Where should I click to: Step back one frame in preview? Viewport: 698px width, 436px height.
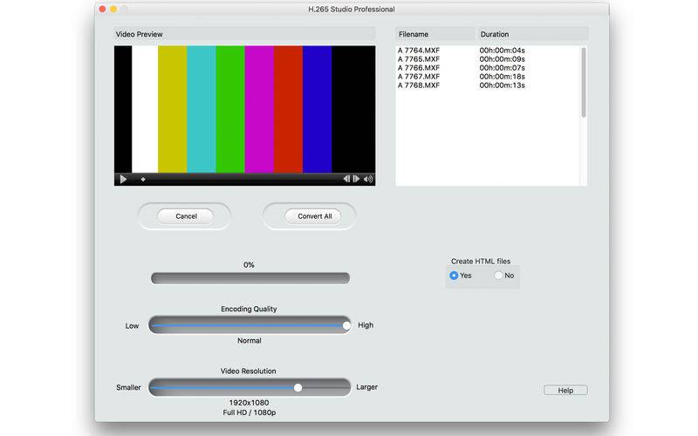click(x=346, y=179)
